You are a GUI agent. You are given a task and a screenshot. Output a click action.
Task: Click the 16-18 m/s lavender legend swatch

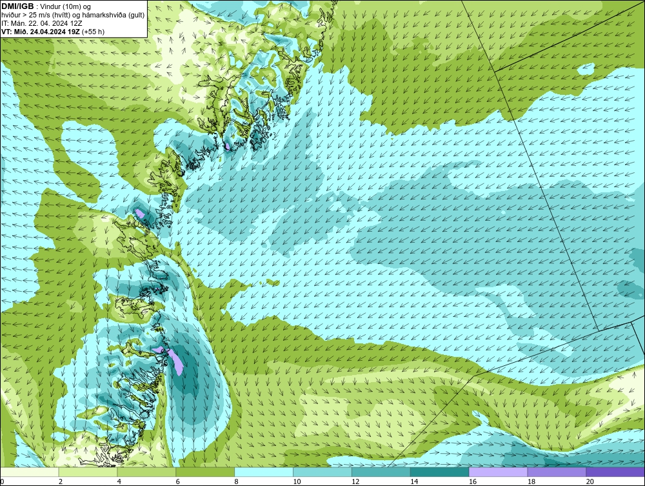tap(498, 472)
